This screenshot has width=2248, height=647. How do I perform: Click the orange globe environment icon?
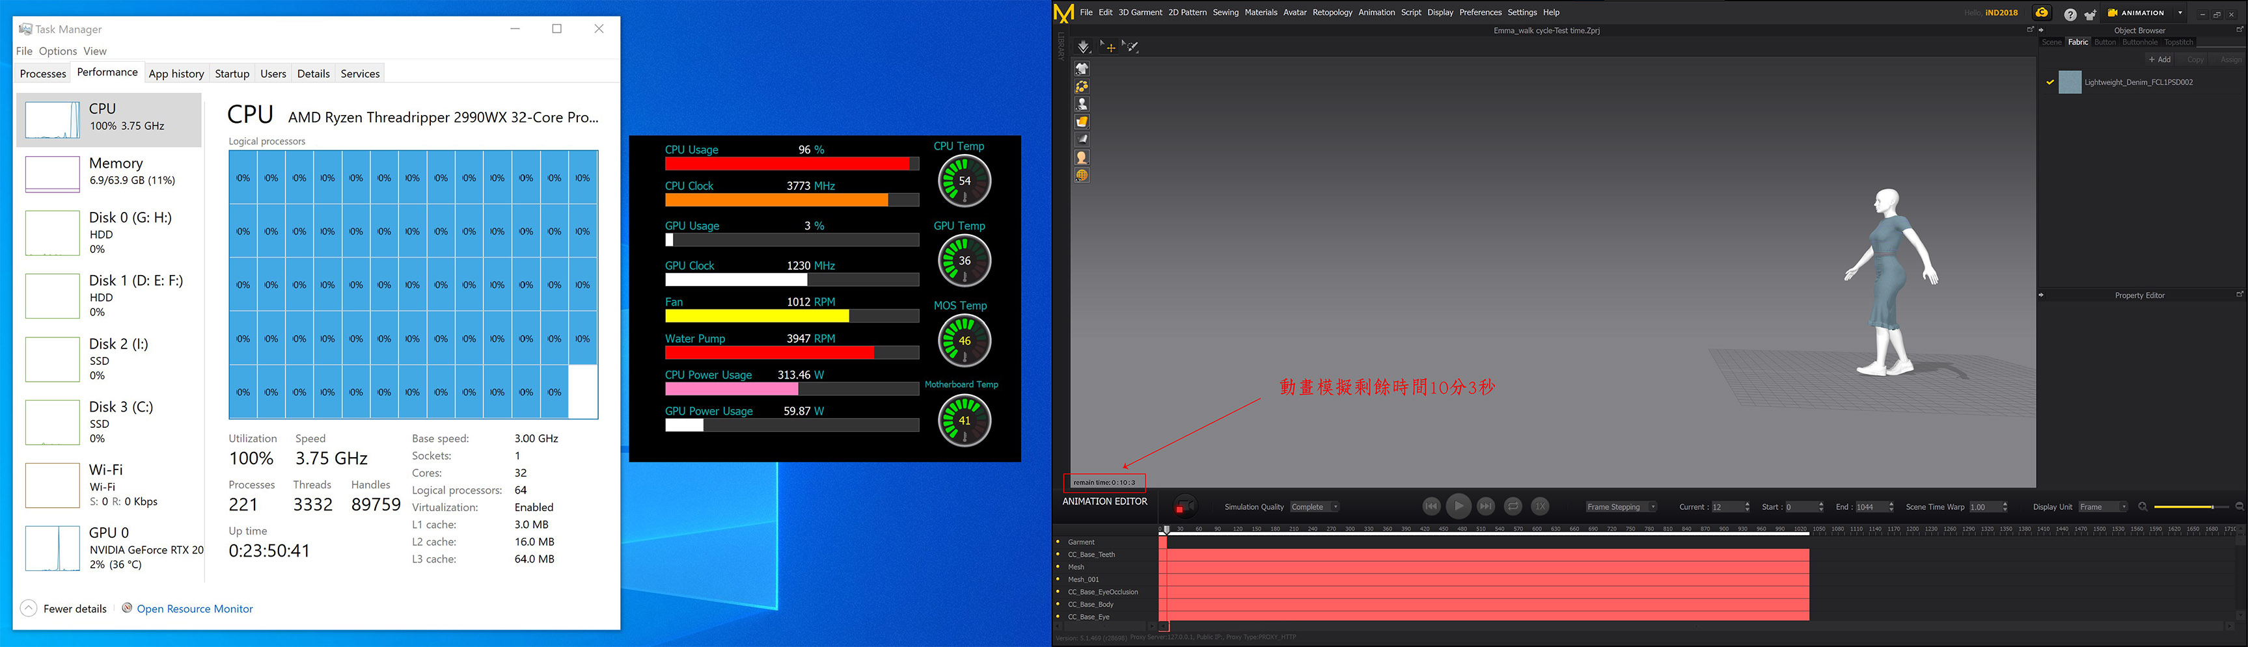tap(1082, 176)
